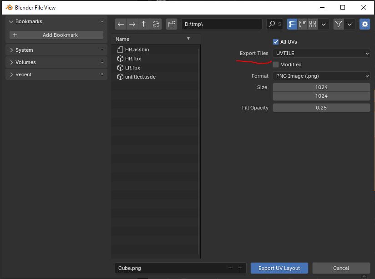Expand the Recent panel
This screenshot has width=375, height=279.
click(x=24, y=75)
